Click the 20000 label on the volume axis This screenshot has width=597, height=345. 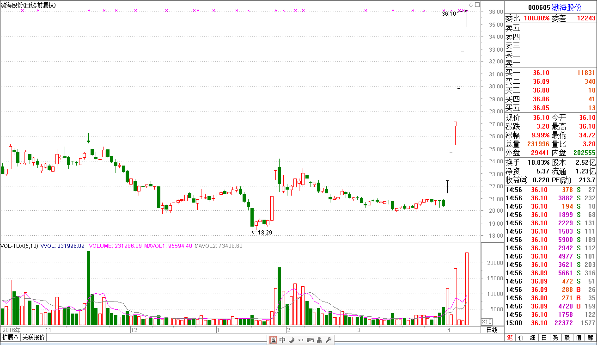[495, 263]
